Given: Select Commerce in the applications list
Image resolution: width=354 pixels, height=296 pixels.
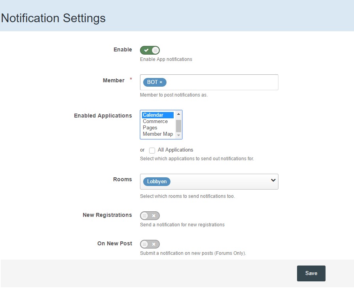Looking at the screenshot, I should 158,121.
